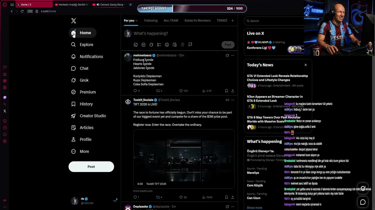375x210 pixels.
Task: Open more options on Deplasske post
Action: (233, 207)
